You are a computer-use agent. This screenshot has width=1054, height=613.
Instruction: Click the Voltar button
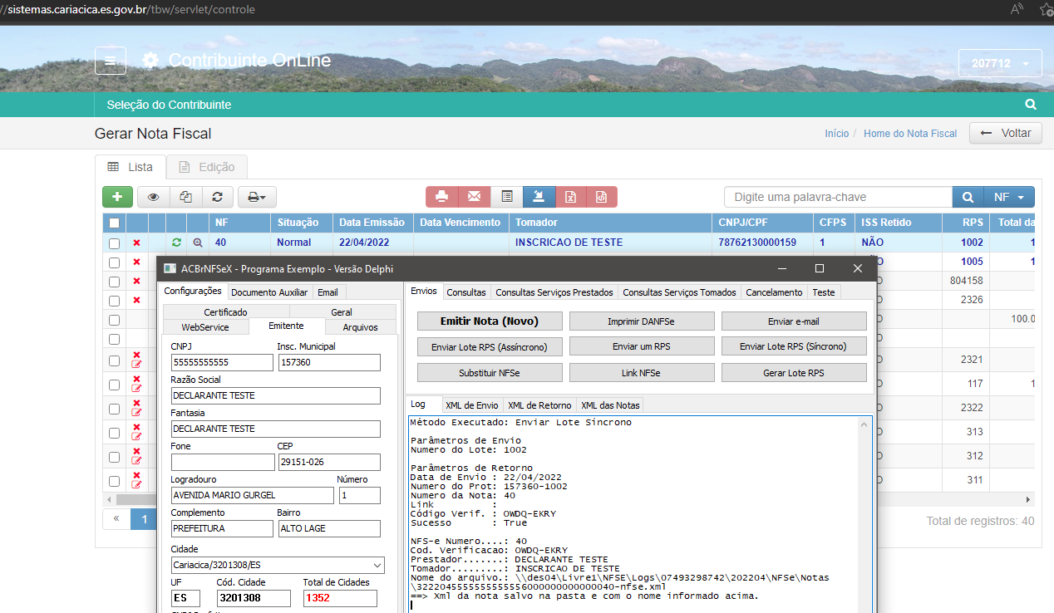click(1006, 133)
